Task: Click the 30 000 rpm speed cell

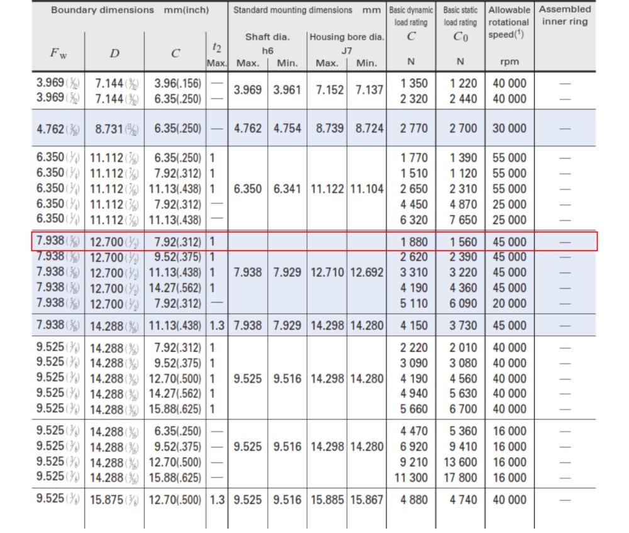Action: pos(509,128)
